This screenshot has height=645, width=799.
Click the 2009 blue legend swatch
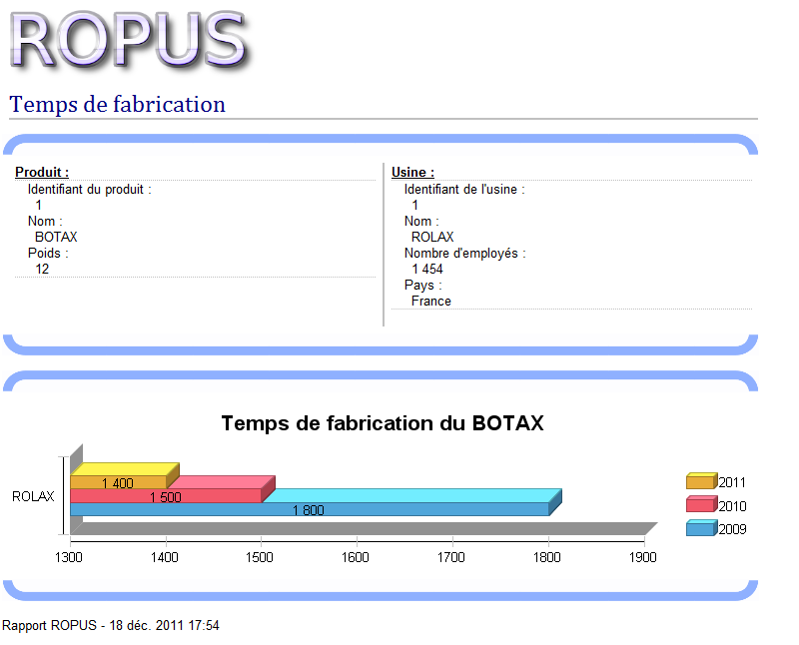coord(701,528)
